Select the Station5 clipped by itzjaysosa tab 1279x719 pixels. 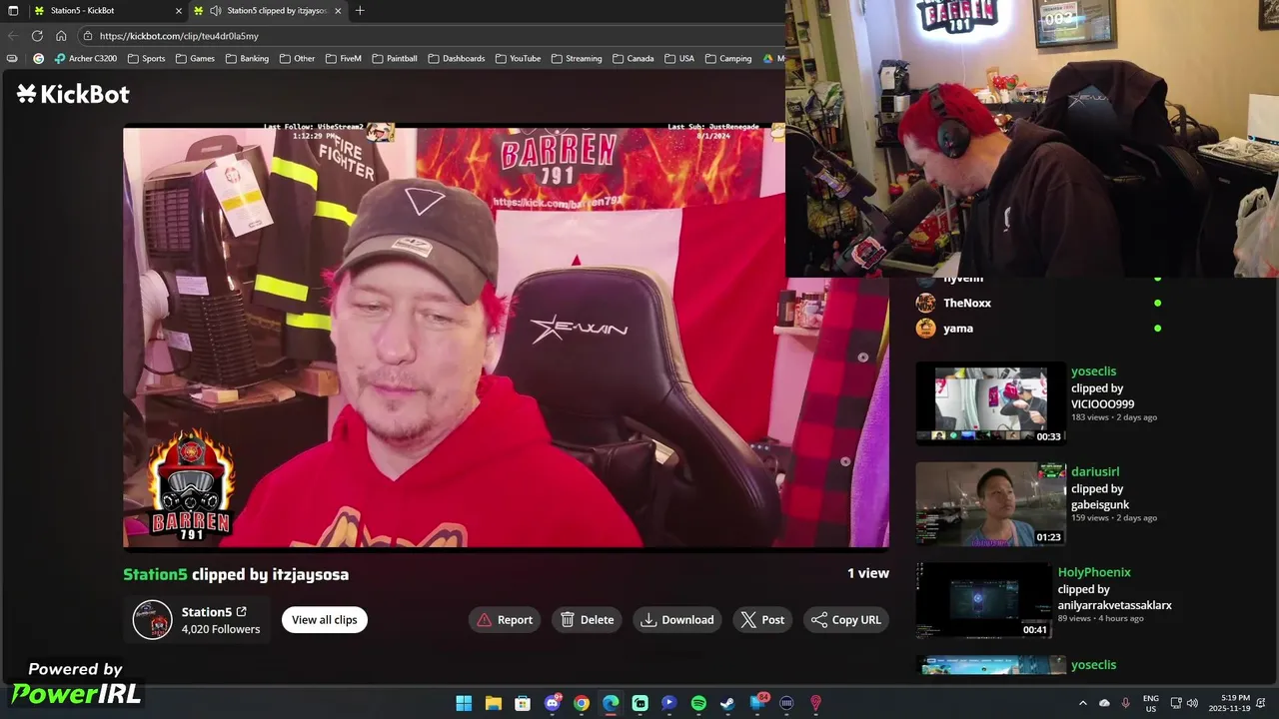point(268,11)
